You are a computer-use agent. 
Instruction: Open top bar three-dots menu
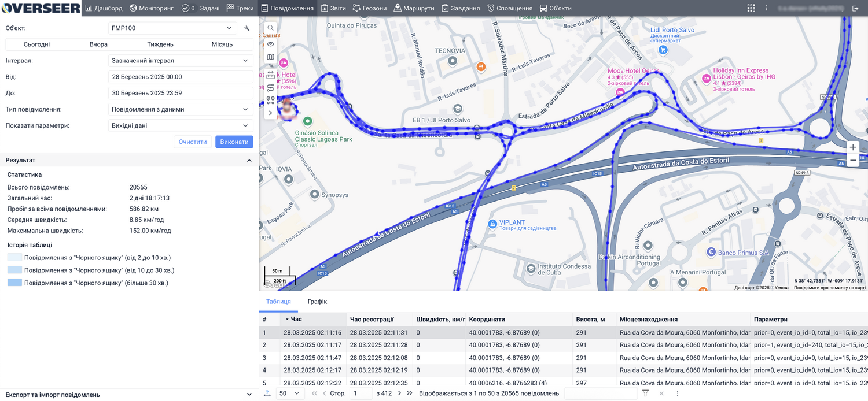(767, 8)
